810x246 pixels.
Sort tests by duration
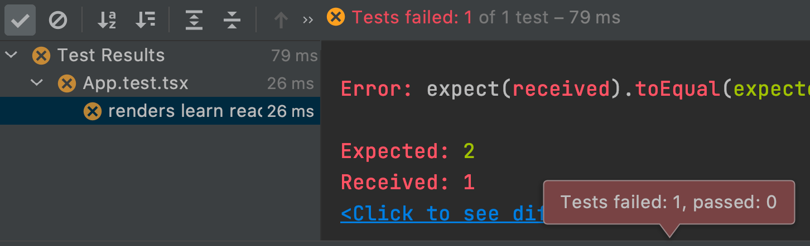pos(145,20)
